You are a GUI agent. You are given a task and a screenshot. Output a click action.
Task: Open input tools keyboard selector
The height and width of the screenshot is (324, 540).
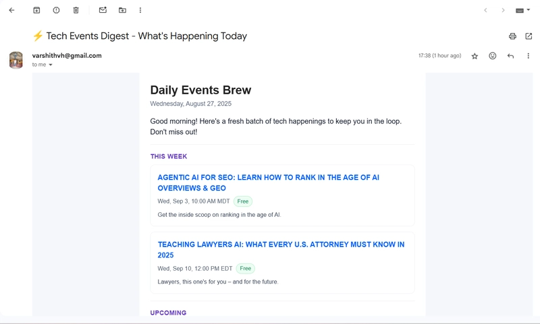[522, 11]
